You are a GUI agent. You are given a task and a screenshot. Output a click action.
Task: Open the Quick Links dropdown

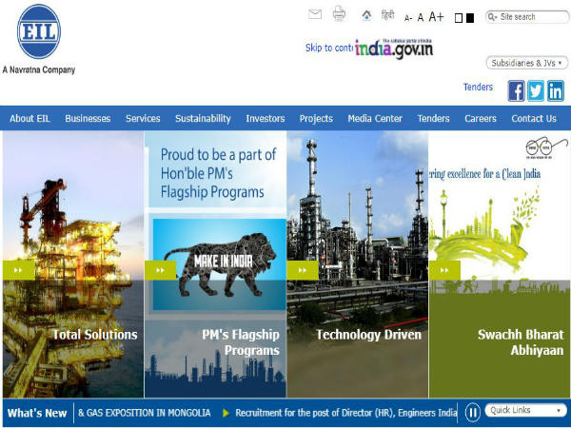pos(526,411)
